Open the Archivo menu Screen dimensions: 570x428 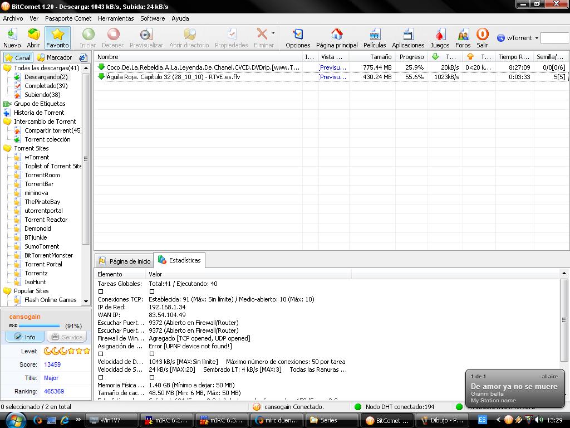point(13,18)
